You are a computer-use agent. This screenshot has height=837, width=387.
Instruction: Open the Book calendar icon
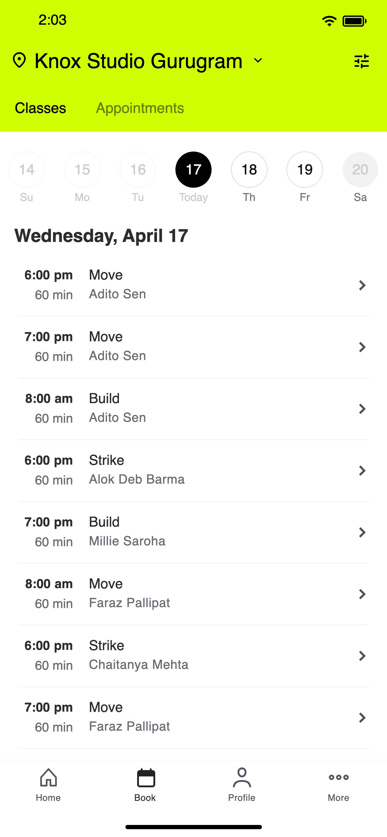[146, 778]
